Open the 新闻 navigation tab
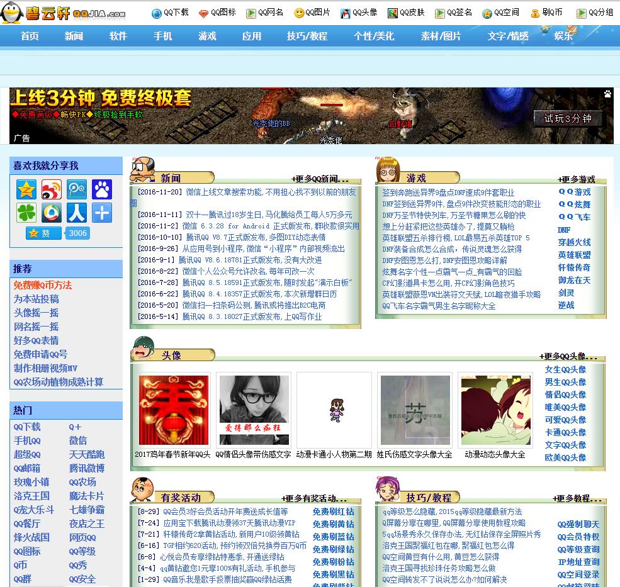The width and height of the screenshot is (620, 587). pos(74,36)
